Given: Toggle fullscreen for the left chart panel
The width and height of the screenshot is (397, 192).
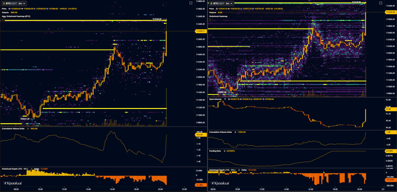Looking at the screenshot, I should pos(191,3).
